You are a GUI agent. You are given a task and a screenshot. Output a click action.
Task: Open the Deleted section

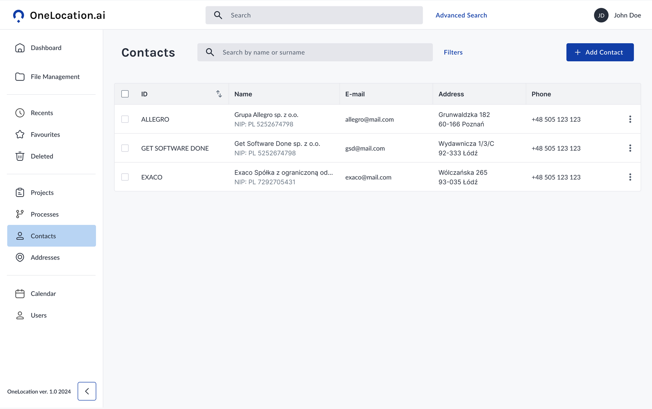pyautogui.click(x=52, y=156)
